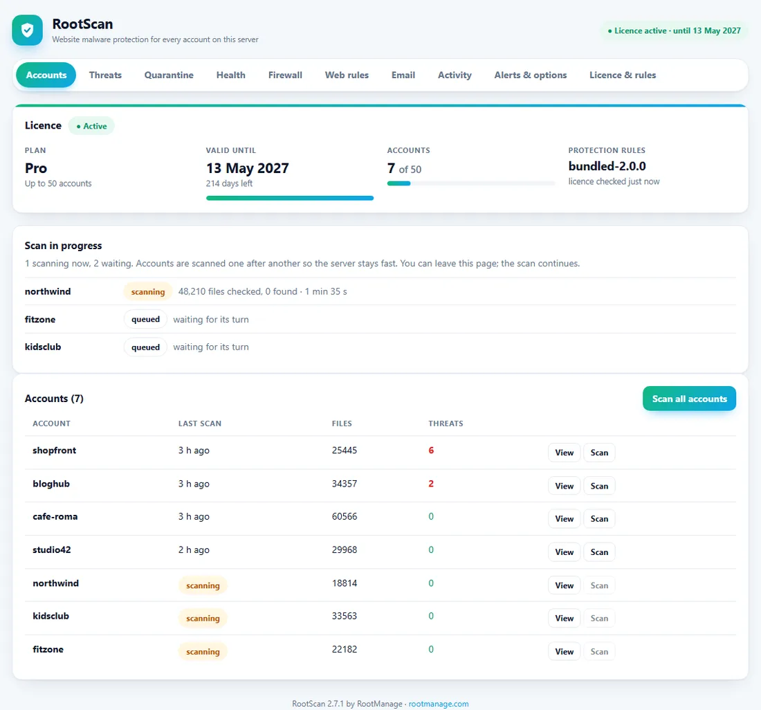
Task: Click the licence active status badge in header
Action: [x=674, y=30]
